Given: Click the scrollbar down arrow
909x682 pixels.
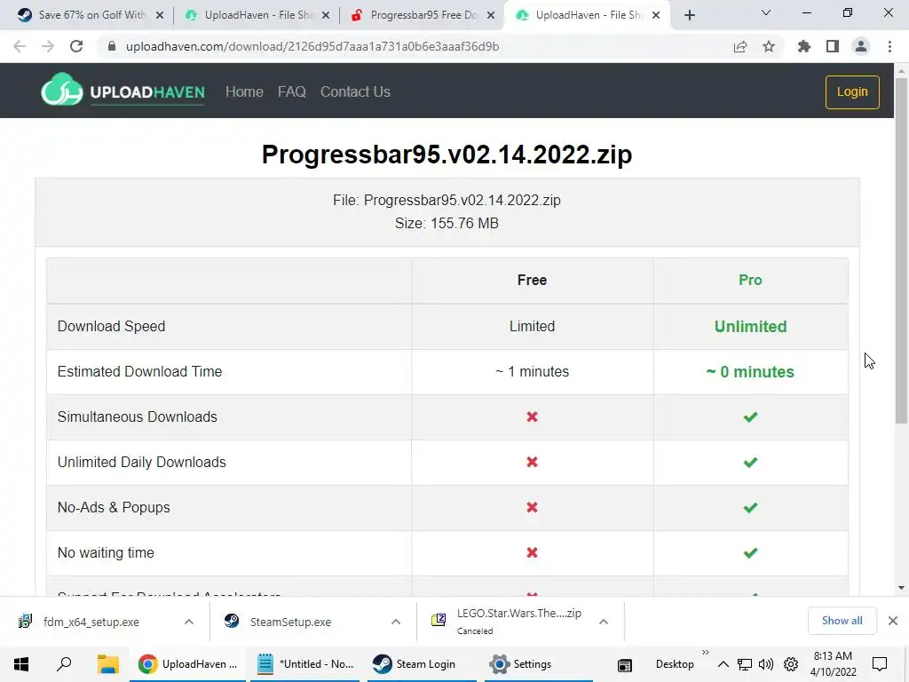Looking at the screenshot, I should [x=901, y=588].
